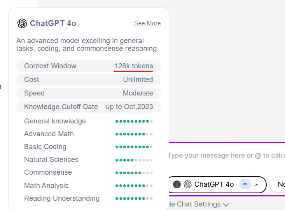Click the partially visible button next to model selector

[278, 185]
